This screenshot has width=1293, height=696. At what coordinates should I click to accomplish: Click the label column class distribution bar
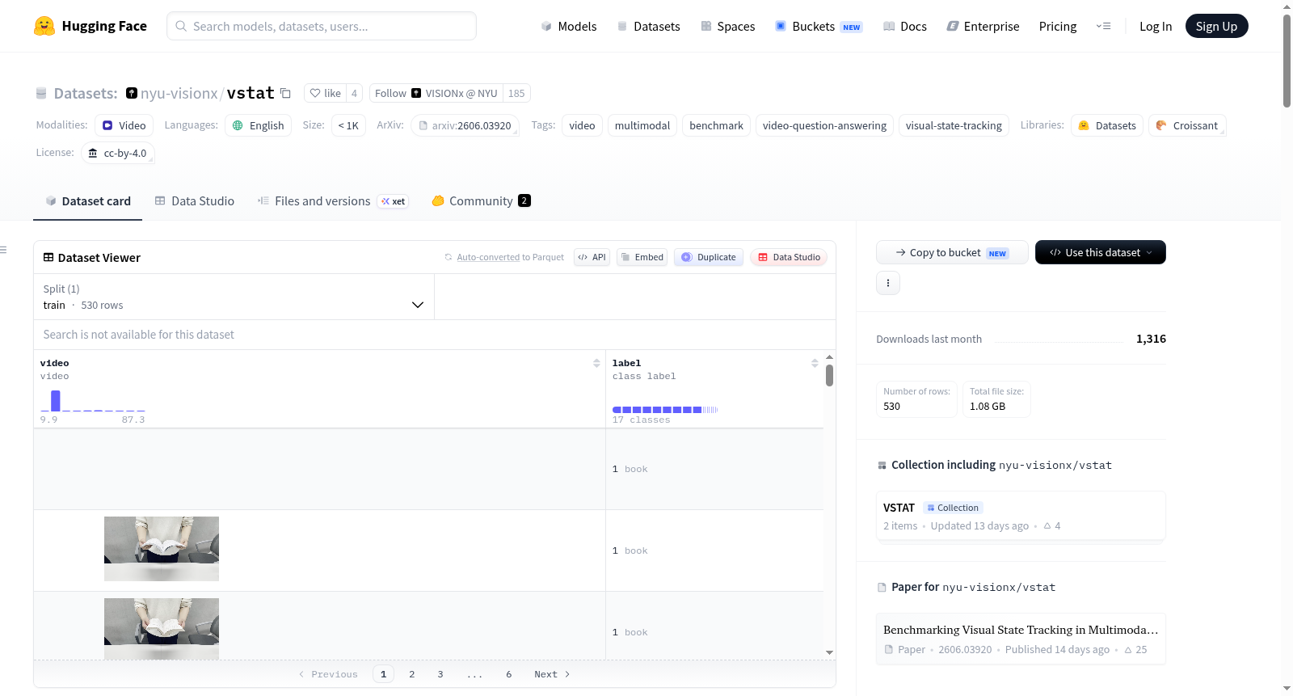665,410
